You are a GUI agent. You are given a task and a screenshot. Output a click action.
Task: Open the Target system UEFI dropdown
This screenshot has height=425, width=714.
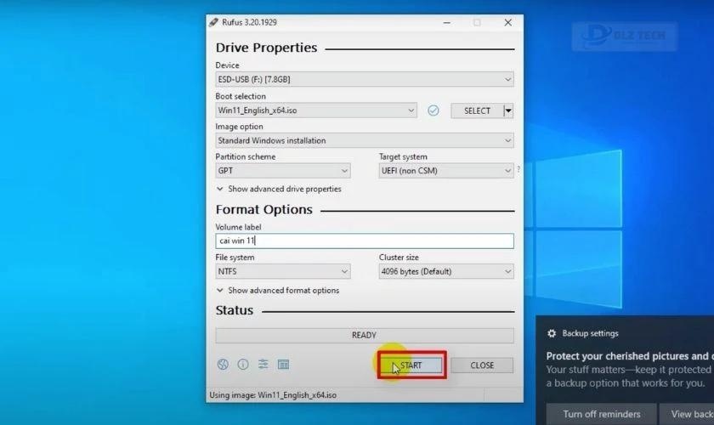click(x=445, y=171)
